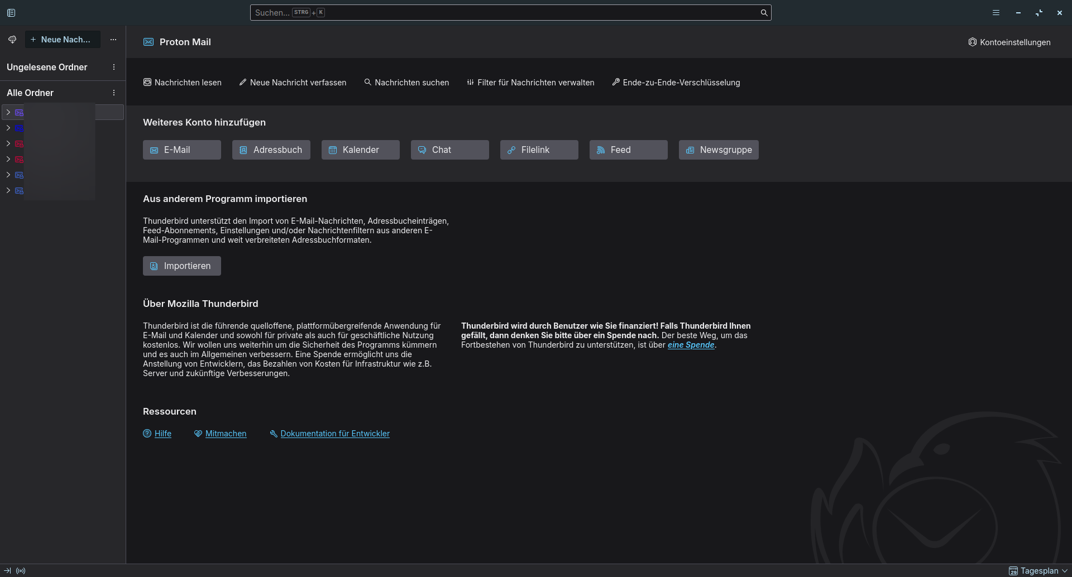Screen dimensions: 1072x577
Task: Click the Weiteres Konto hinzufügen heading
Action: pyautogui.click(x=204, y=122)
